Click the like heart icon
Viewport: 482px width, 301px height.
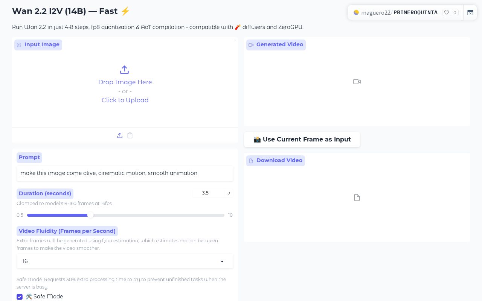(447, 12)
